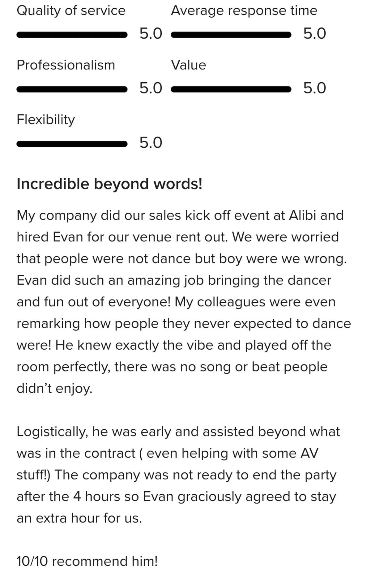
Task: Click the 5.0 score beside Value bar
Action: pos(314,88)
